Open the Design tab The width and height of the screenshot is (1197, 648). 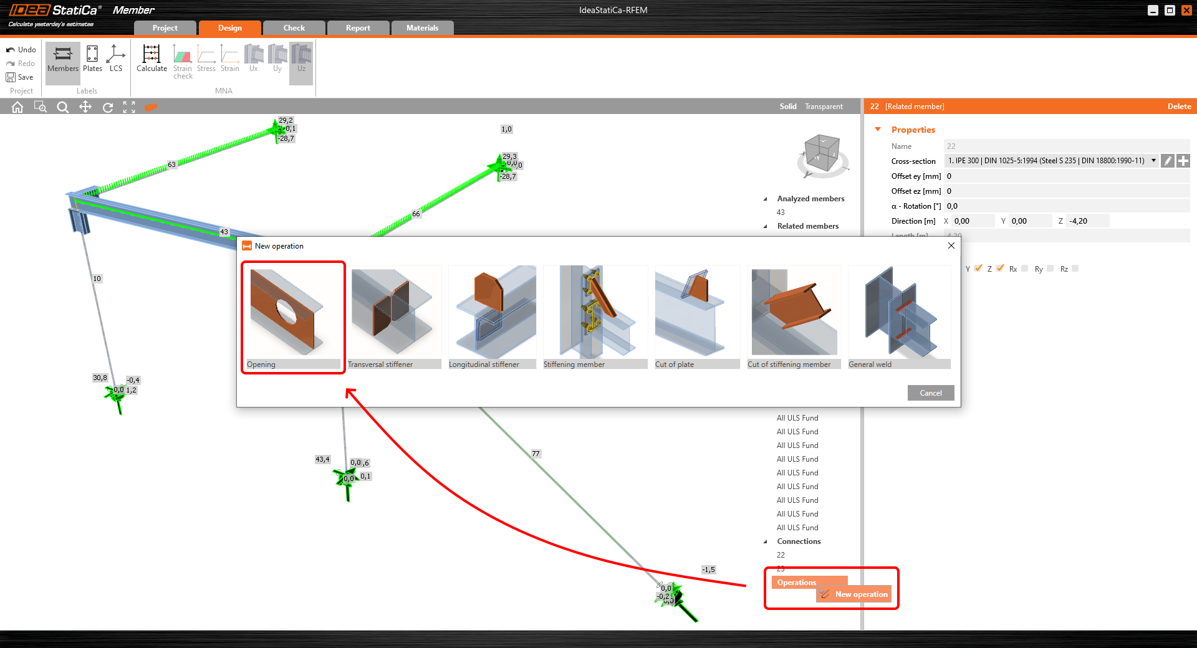(230, 28)
